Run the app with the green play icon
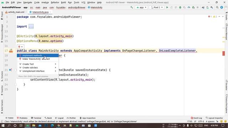The image size is (228, 128). [167, 7]
